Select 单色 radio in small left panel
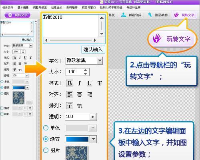200x160 pixels. tap(2, 82)
